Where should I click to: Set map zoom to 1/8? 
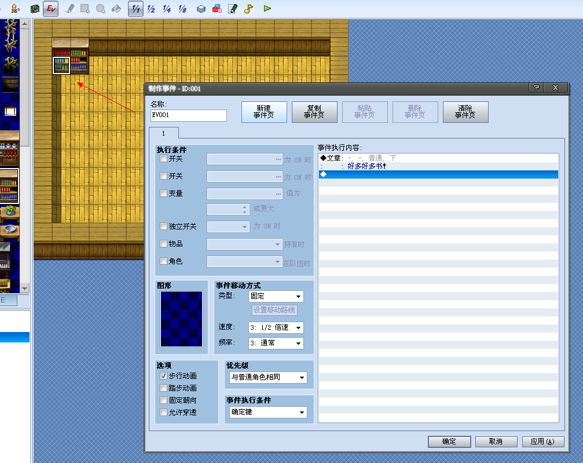pyautogui.click(x=182, y=8)
